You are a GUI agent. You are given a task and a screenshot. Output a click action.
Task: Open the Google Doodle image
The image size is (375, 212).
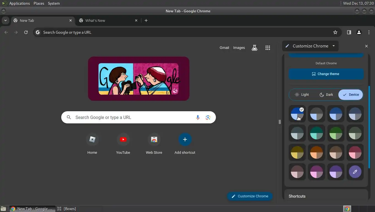click(139, 79)
